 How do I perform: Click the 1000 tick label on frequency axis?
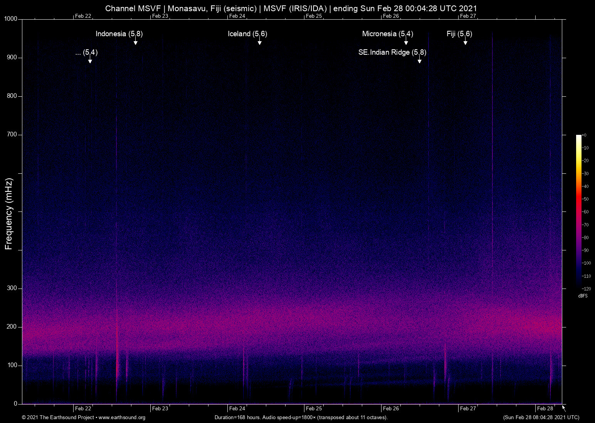(11, 19)
